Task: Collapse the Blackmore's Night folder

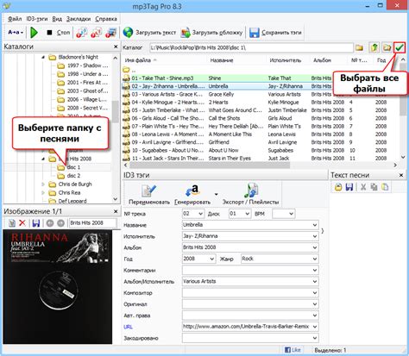Action: click(x=43, y=57)
